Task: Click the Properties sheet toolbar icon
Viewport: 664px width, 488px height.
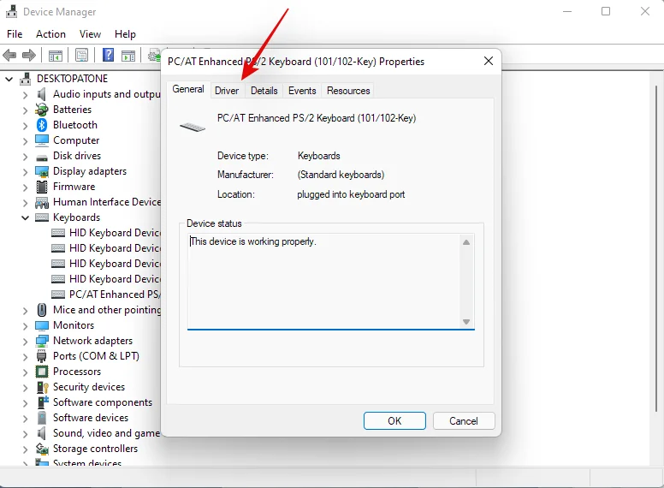Action: click(x=81, y=55)
